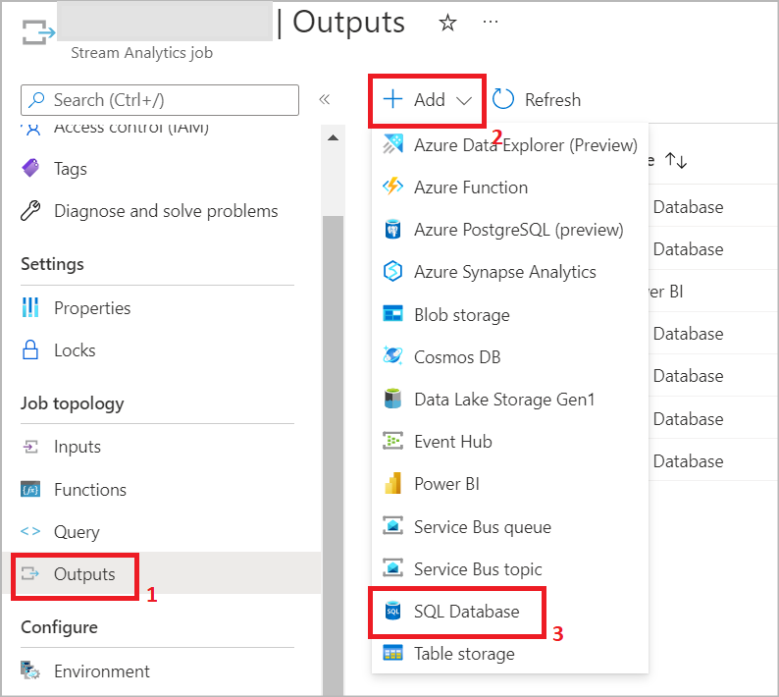The width and height of the screenshot is (779, 697).
Task: Click the Cosmos DB planet icon
Action: click(x=393, y=356)
